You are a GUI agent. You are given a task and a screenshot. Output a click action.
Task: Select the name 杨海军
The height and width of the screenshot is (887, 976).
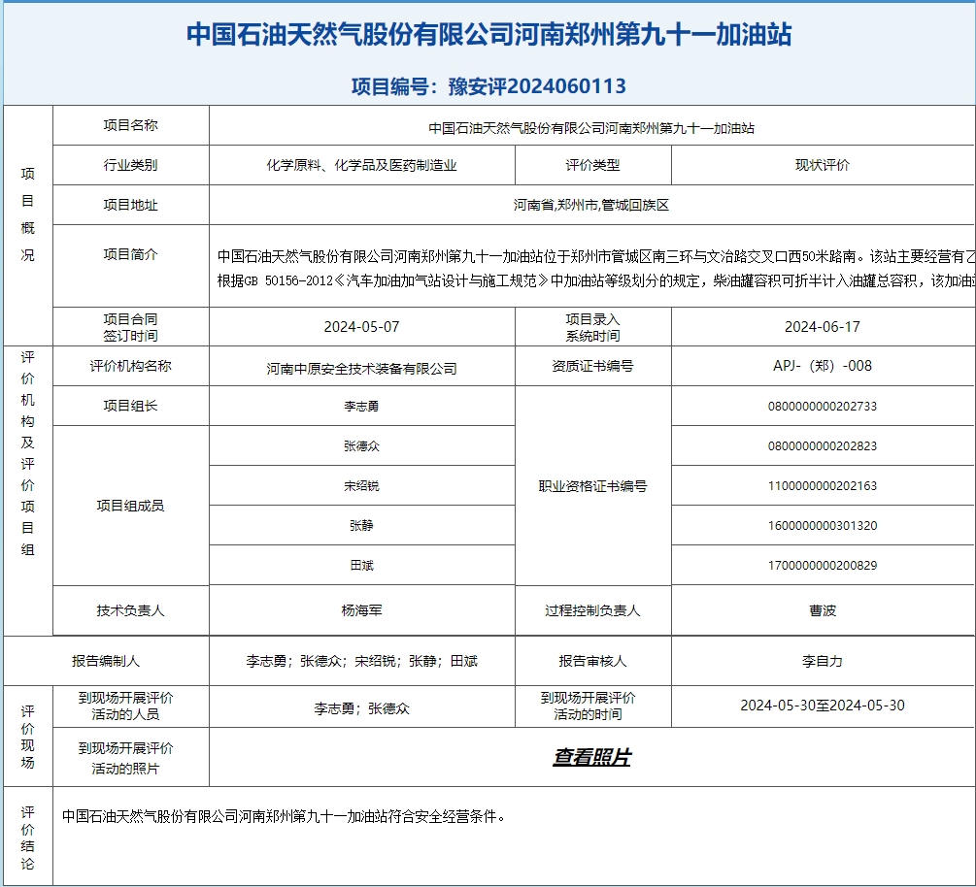pos(361,610)
